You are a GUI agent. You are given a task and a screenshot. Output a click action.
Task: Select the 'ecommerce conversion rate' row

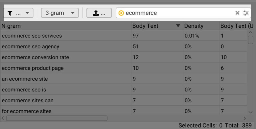(123, 57)
